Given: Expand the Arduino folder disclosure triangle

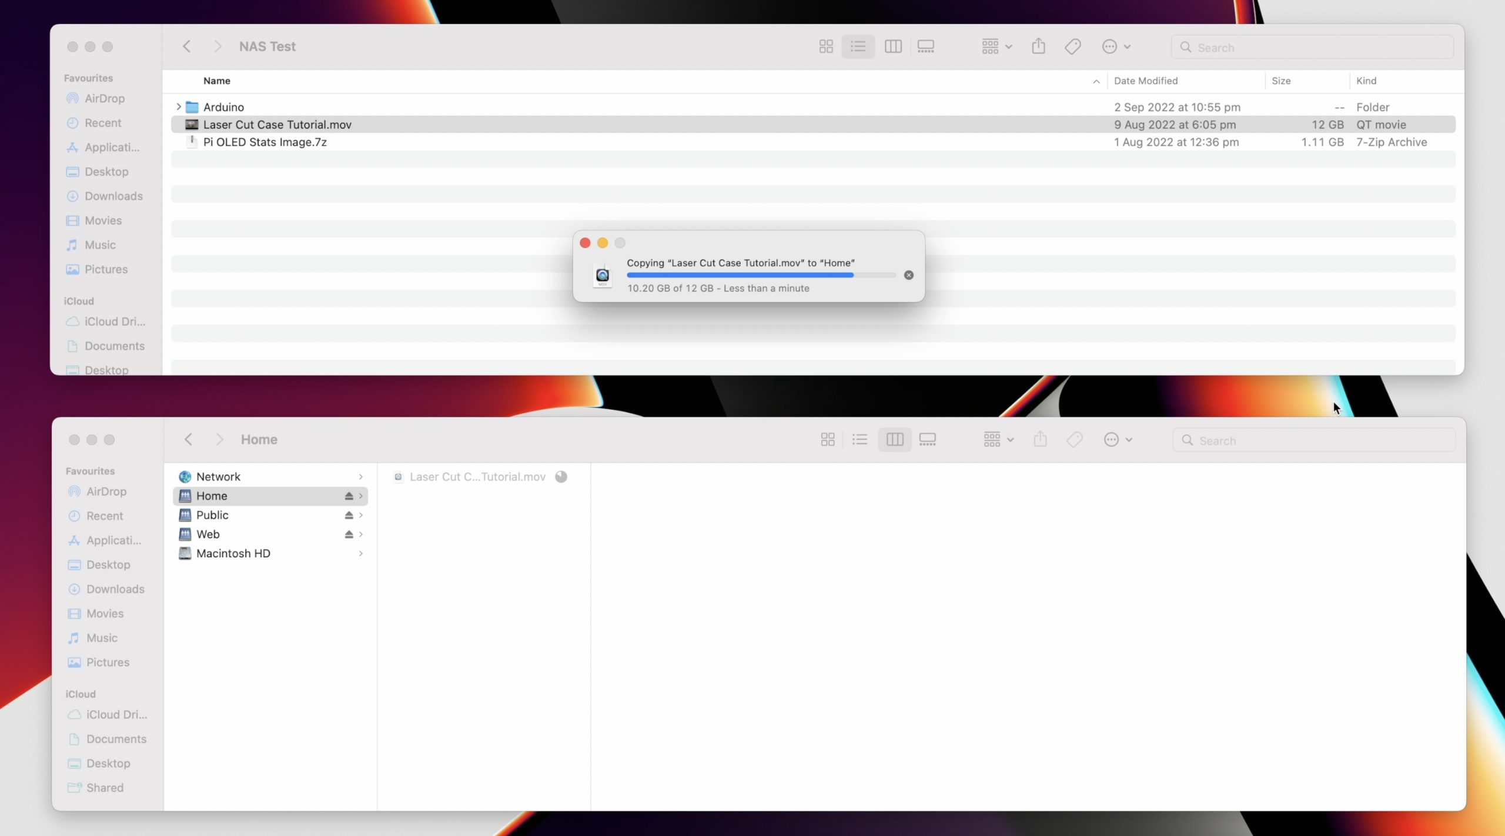Looking at the screenshot, I should (x=179, y=107).
